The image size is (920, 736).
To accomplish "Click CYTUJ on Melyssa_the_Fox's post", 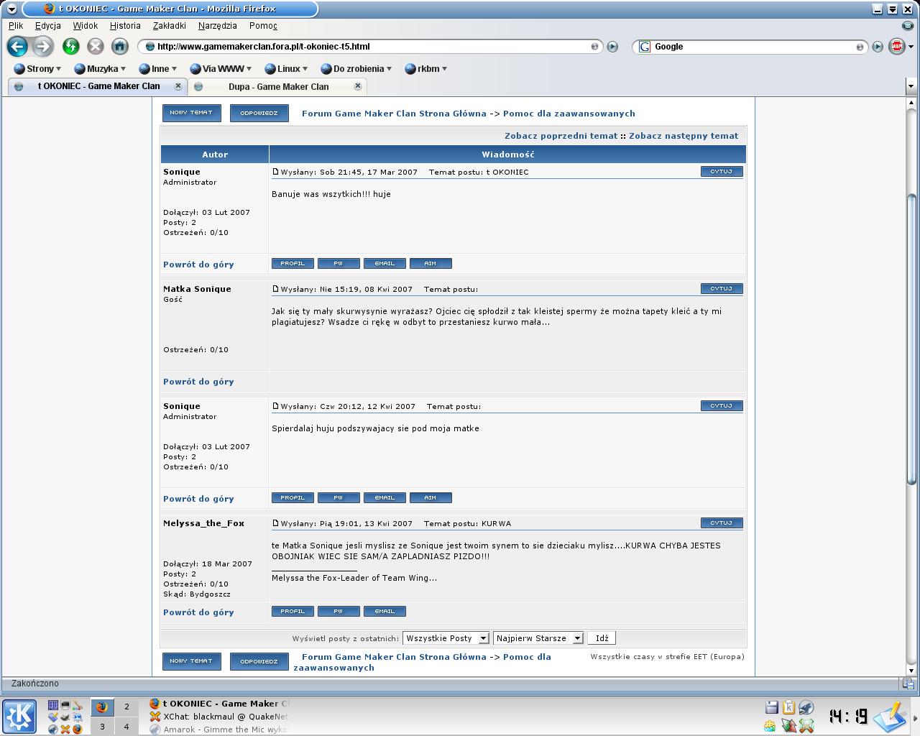I will 721,523.
